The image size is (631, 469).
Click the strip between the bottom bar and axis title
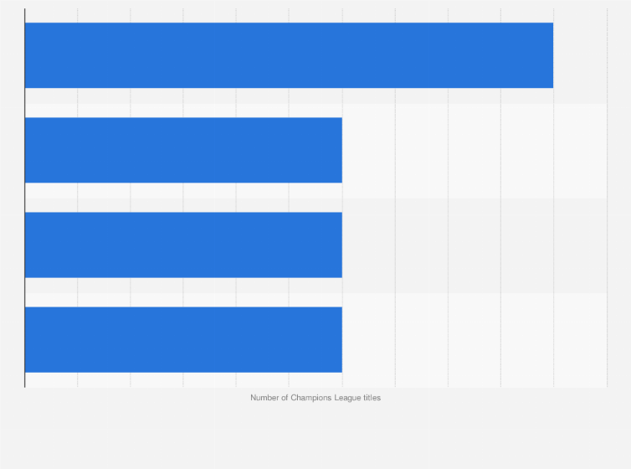coord(315,380)
